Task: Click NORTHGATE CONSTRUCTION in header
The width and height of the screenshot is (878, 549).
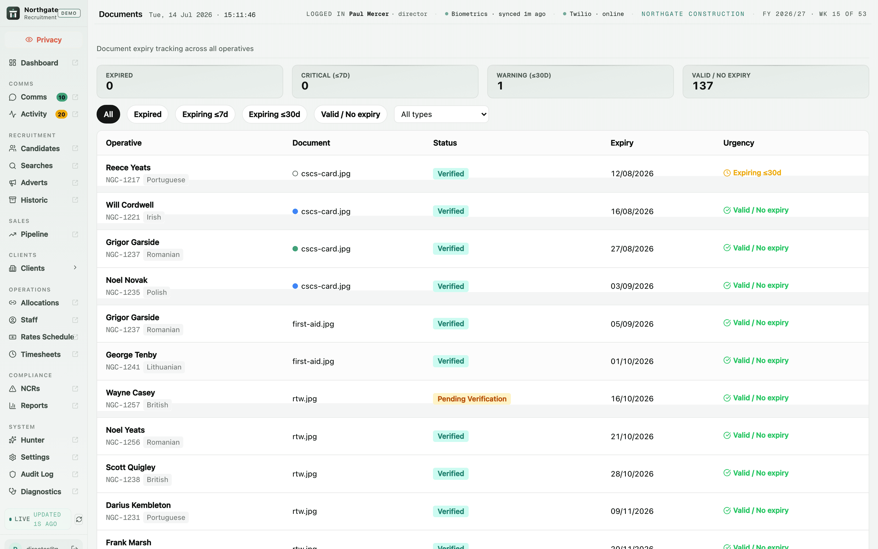Action: click(x=693, y=14)
